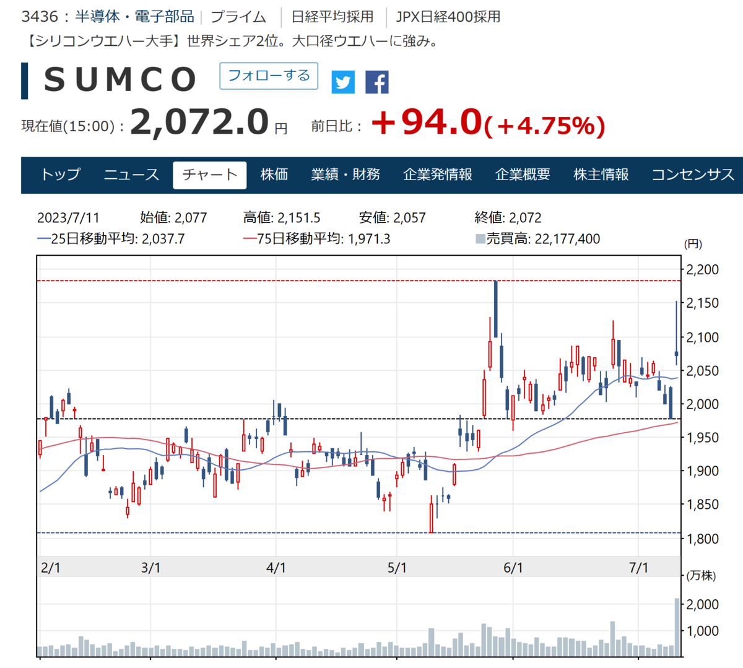Viewport: 743px width, 668px height.
Task: Click the +94.0 price change value
Action: [426, 121]
